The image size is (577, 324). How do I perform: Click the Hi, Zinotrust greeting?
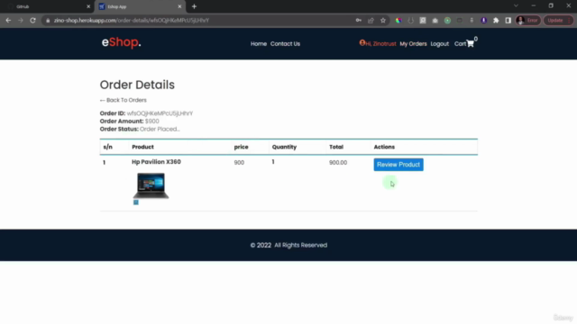380,44
